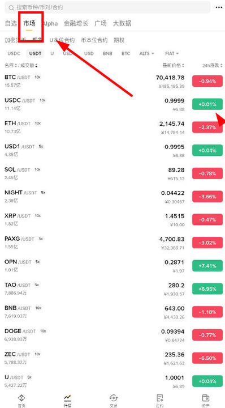
Task: Click the search coin/pair input field
Action: [x=107, y=7]
